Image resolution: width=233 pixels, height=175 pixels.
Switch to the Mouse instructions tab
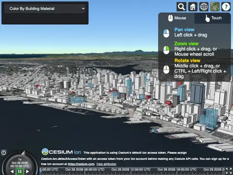177,18
